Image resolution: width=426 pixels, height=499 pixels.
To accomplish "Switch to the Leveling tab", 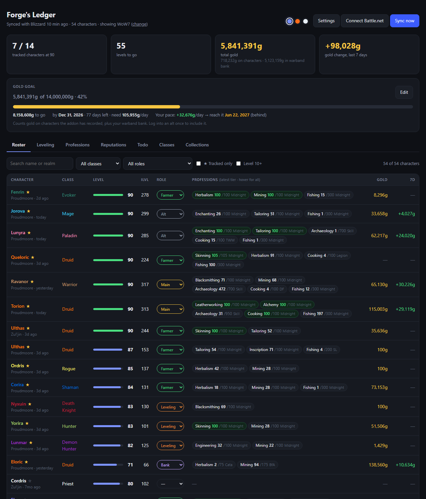I will (45, 145).
